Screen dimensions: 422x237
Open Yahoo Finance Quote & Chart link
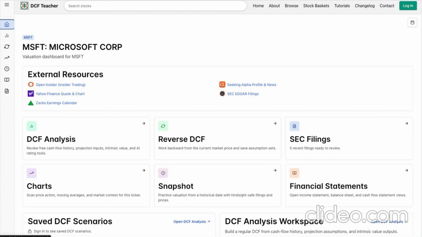(x=60, y=94)
